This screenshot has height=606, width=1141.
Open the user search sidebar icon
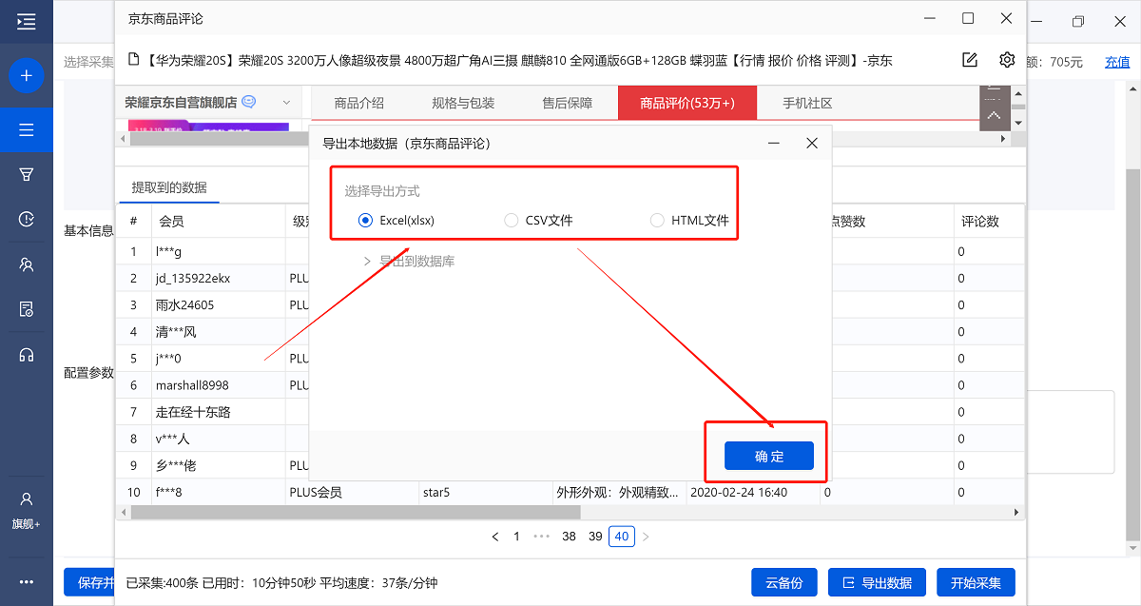pos(26,264)
